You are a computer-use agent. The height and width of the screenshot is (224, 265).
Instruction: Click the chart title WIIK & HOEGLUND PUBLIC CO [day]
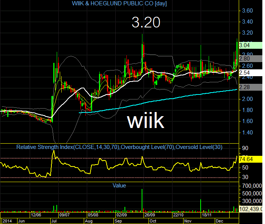point(119,3)
